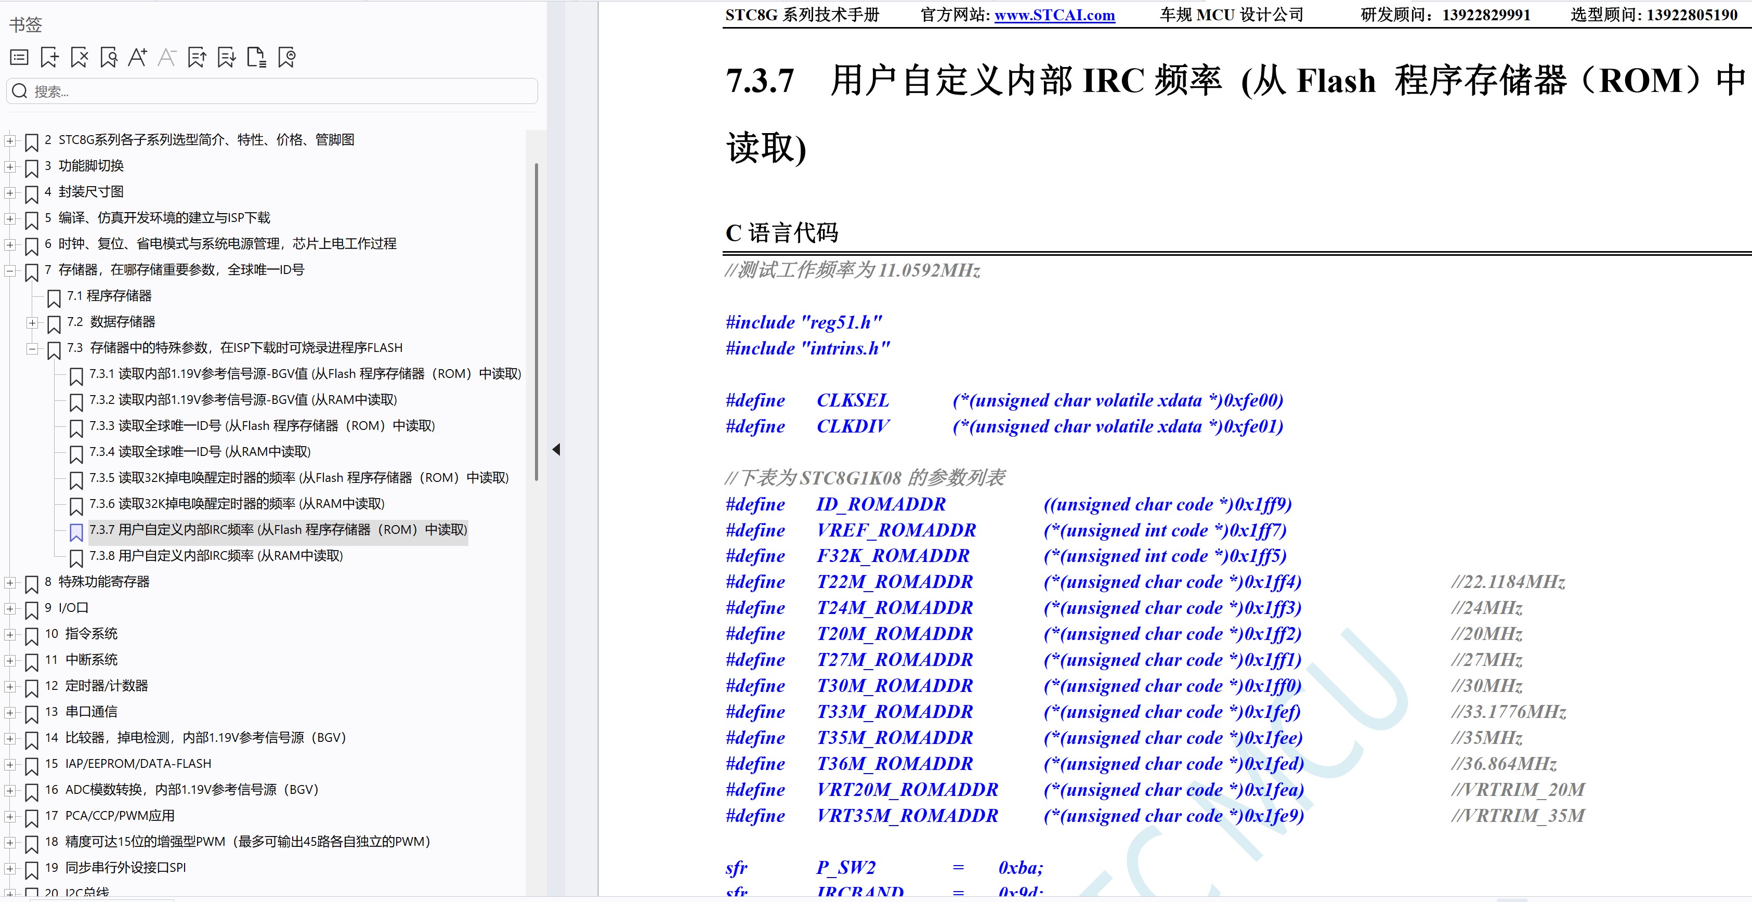Click the magnifier icon in search box
This screenshot has height=902, width=1752.
click(20, 91)
